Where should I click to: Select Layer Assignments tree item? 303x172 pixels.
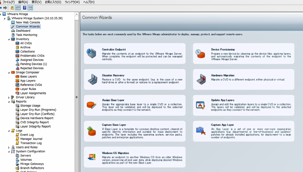coord(33,93)
